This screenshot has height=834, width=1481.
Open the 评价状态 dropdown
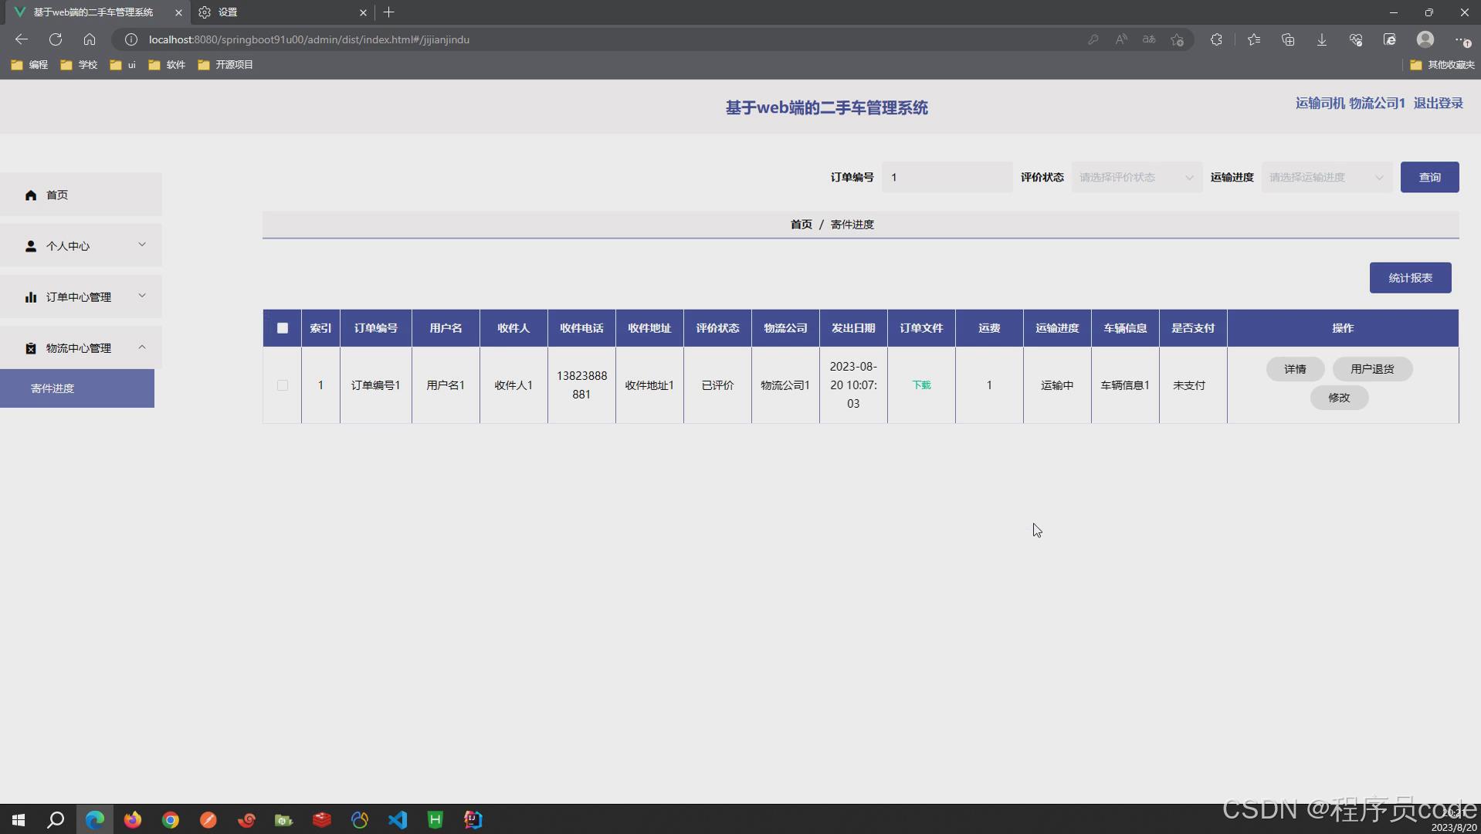coord(1137,178)
